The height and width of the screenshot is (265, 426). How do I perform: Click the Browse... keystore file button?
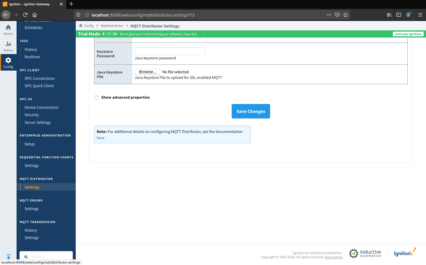148,72
